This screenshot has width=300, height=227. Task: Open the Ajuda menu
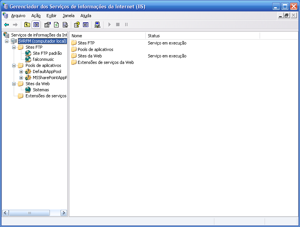coord(86,16)
